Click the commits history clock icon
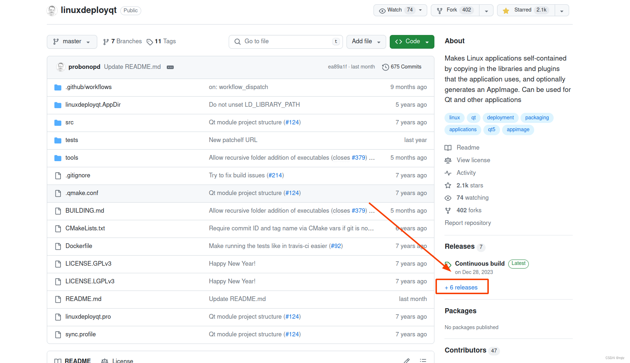This screenshot has width=630, height=363. point(385,67)
